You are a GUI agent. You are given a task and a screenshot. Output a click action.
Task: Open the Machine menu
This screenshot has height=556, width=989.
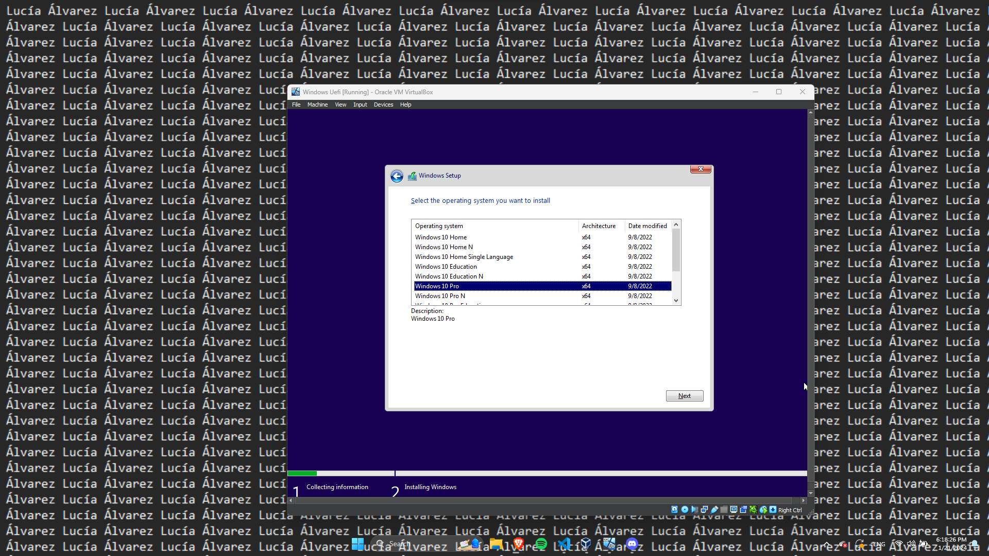click(x=317, y=105)
